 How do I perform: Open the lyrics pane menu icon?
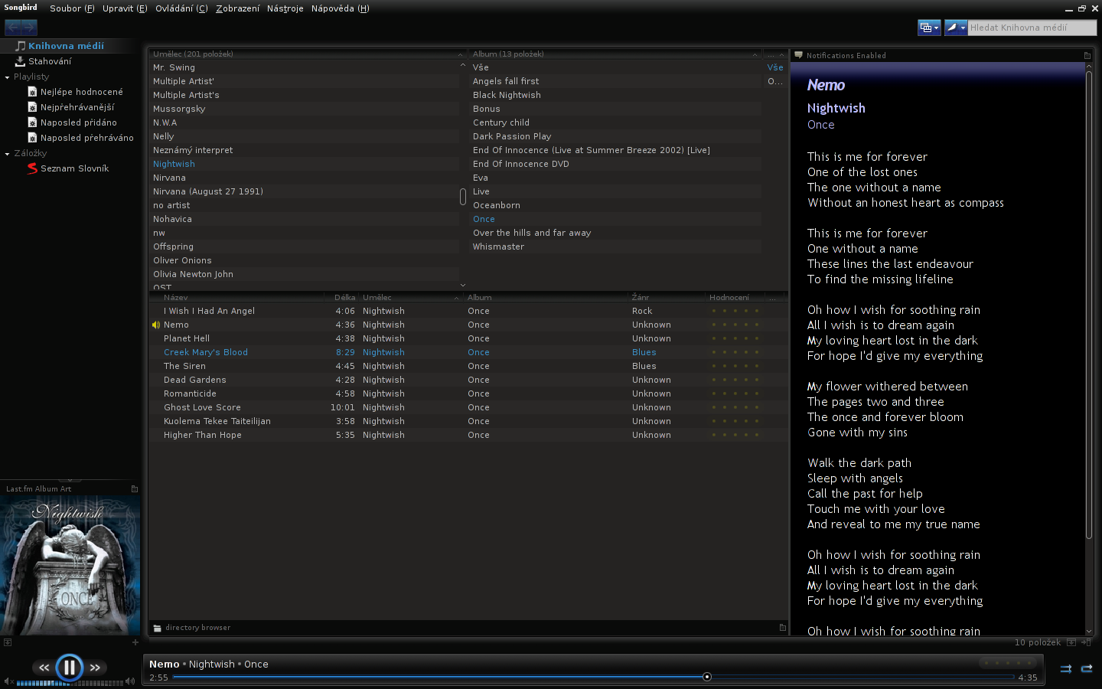[1087, 55]
